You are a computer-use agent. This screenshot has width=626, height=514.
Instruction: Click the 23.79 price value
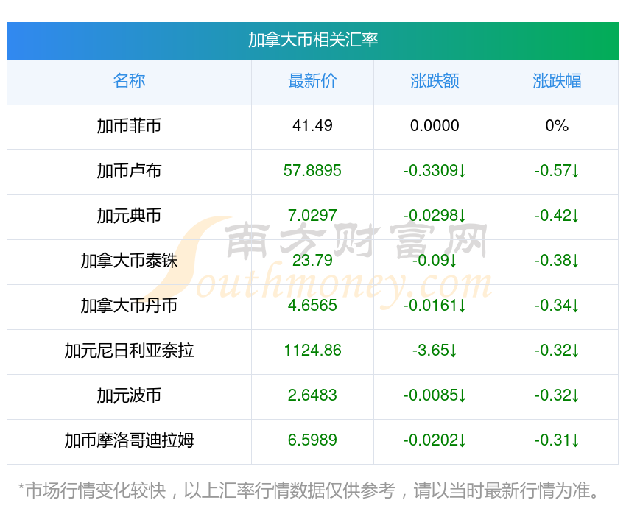pyautogui.click(x=312, y=261)
